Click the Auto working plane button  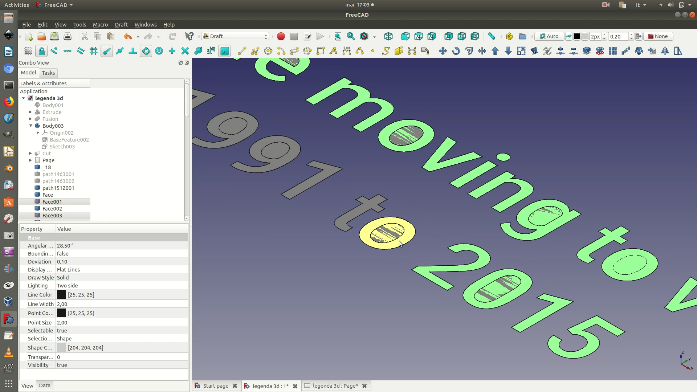click(x=549, y=36)
